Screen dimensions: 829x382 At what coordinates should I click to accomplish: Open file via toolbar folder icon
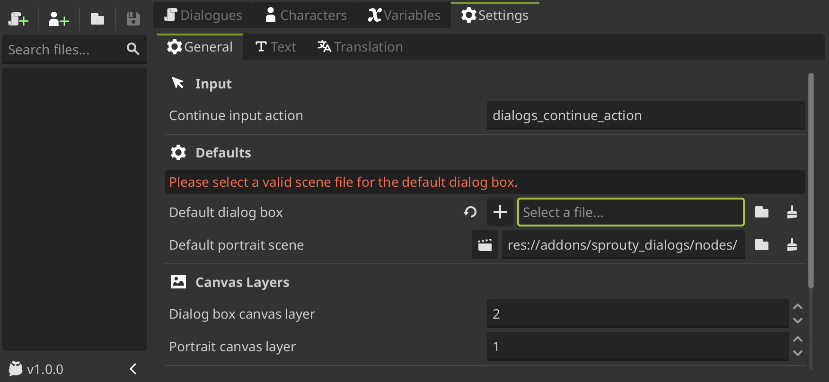tap(97, 19)
